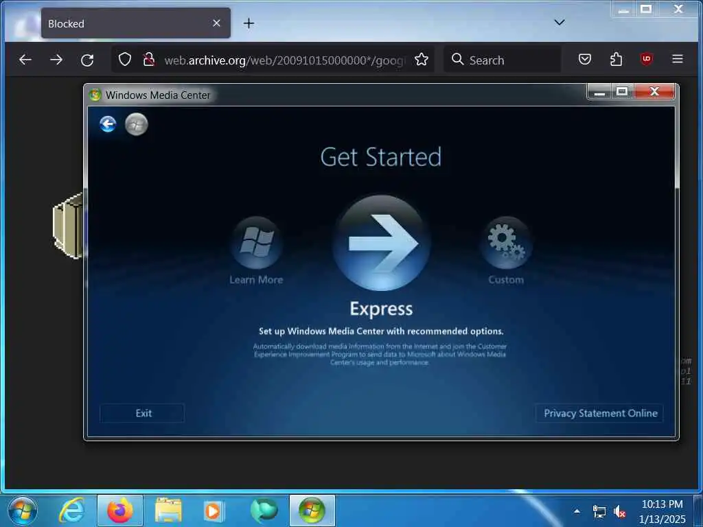Open the Privacy Statement Online link
This screenshot has width=703, height=527.
click(599, 413)
